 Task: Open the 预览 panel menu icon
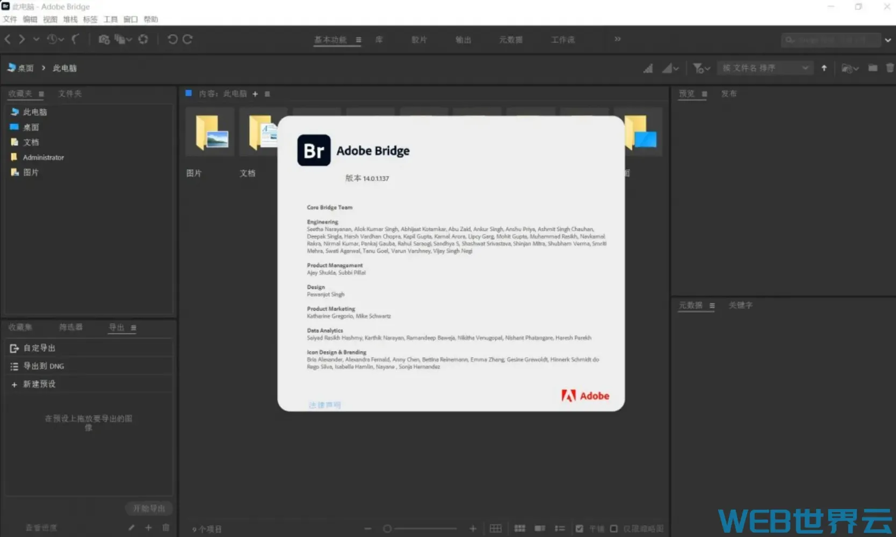pos(704,94)
